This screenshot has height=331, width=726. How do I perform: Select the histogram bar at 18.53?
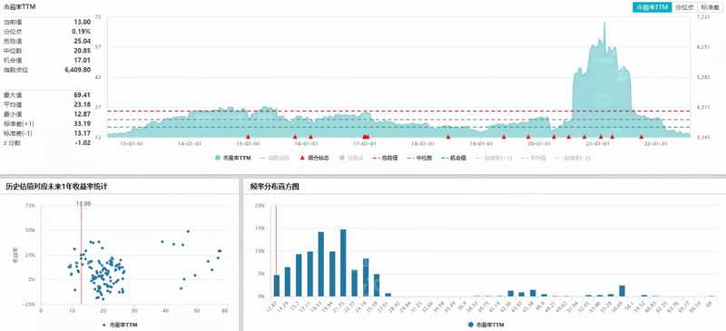coord(321,264)
